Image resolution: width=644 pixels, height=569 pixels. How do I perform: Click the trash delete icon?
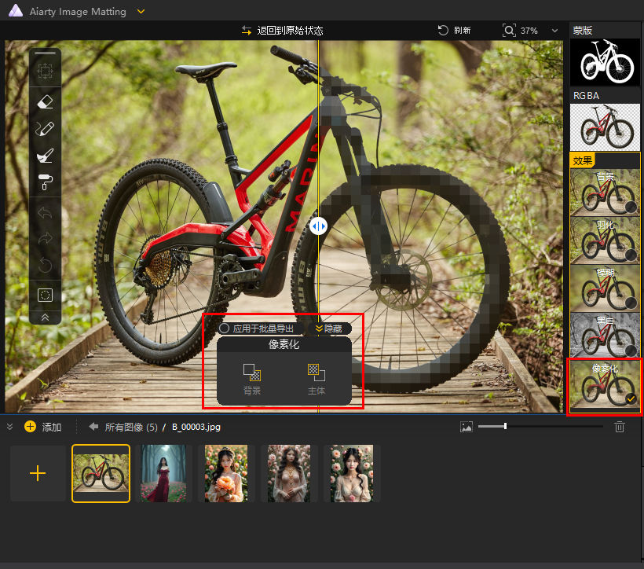[620, 427]
